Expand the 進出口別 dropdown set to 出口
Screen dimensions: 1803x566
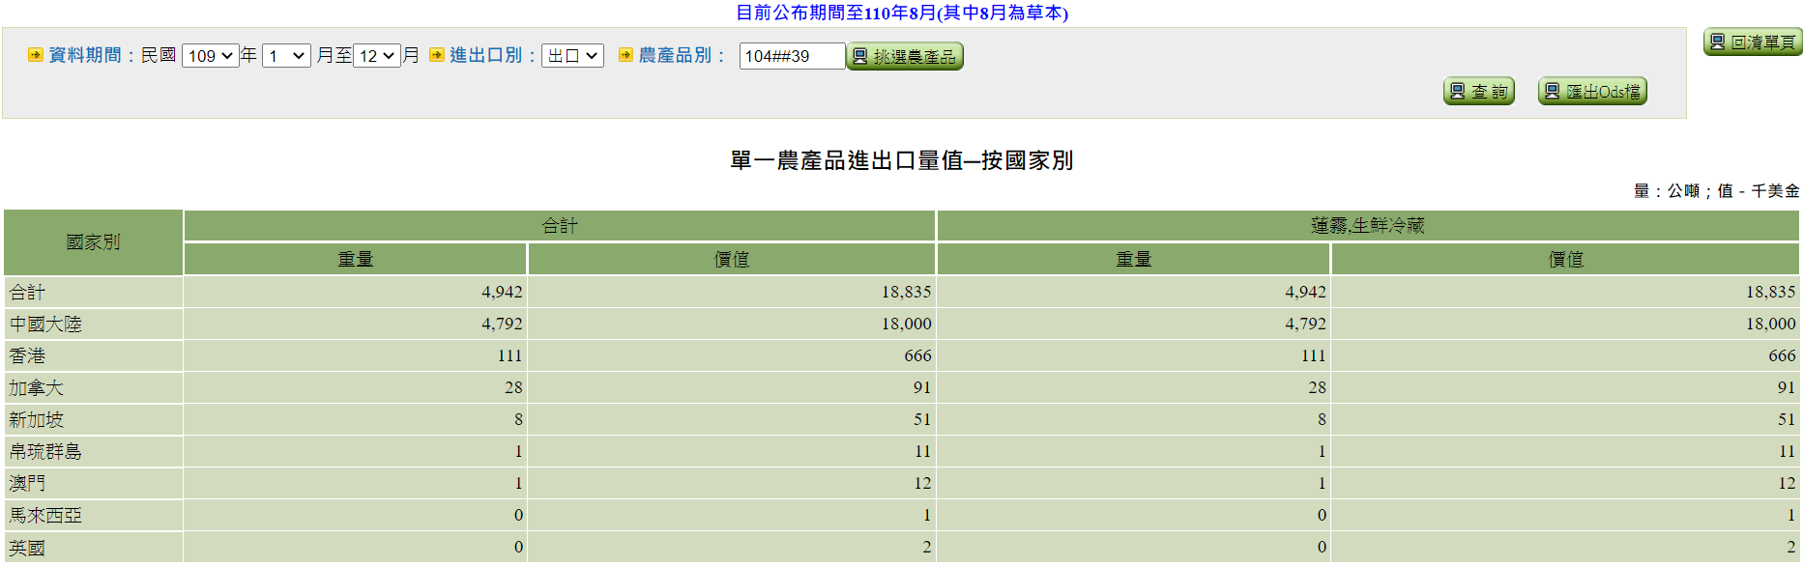[572, 56]
